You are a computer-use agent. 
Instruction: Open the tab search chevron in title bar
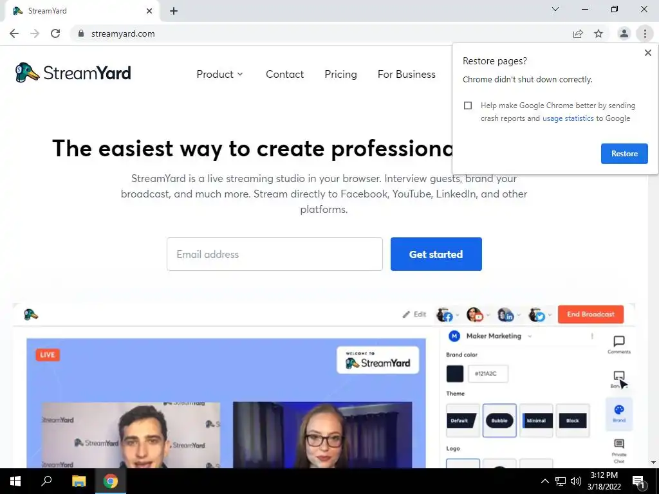click(x=555, y=9)
